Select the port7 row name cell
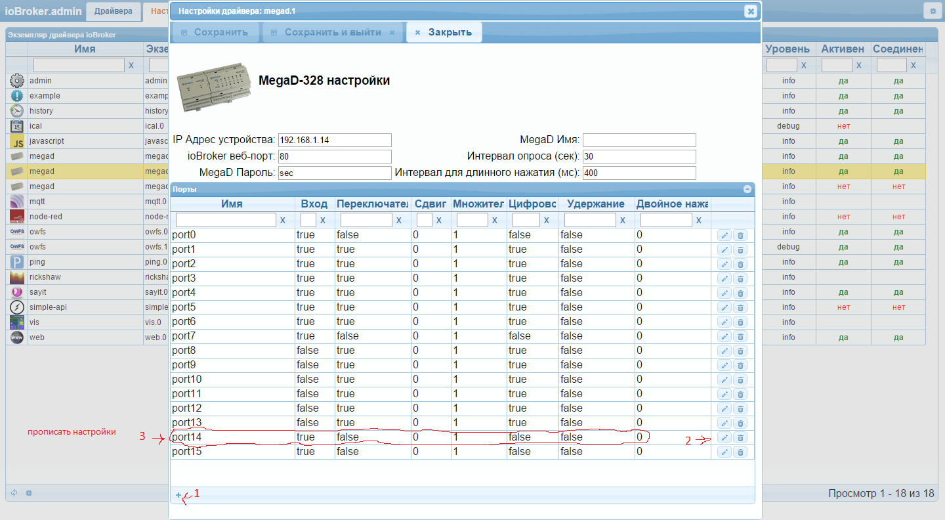Viewport: 945px width, 520px height. pos(232,336)
